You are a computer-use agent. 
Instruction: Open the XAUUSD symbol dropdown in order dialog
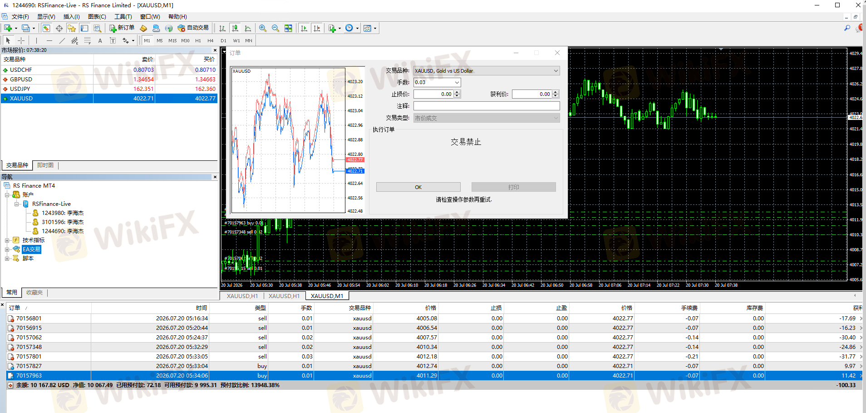(556, 71)
